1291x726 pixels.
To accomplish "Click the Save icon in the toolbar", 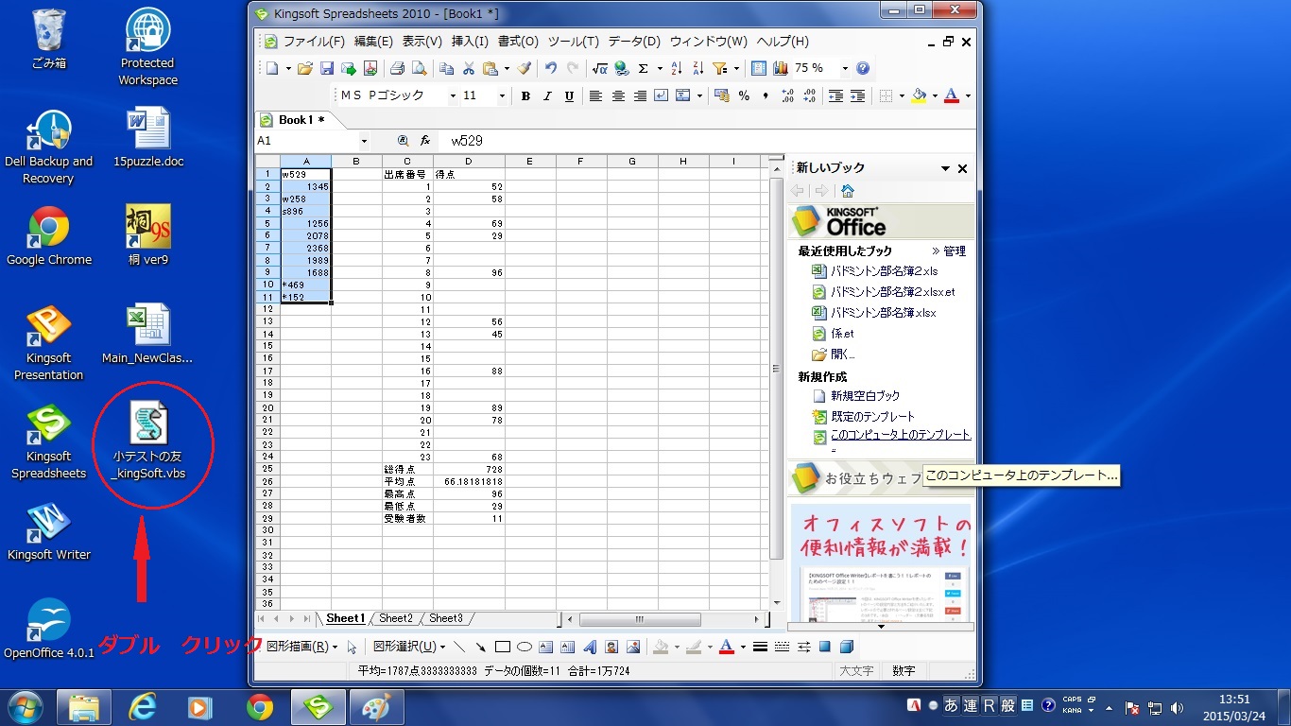I will [327, 68].
